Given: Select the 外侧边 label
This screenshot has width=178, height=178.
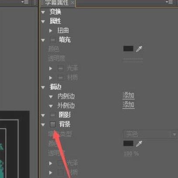Looking at the screenshot, I should tap(66, 106).
